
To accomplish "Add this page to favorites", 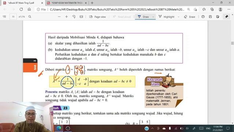I will [195, 10].
